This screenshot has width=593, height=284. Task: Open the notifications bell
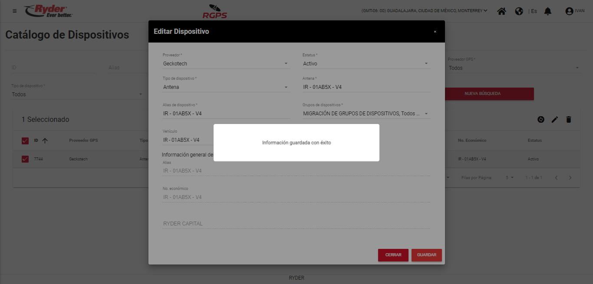[x=548, y=11]
